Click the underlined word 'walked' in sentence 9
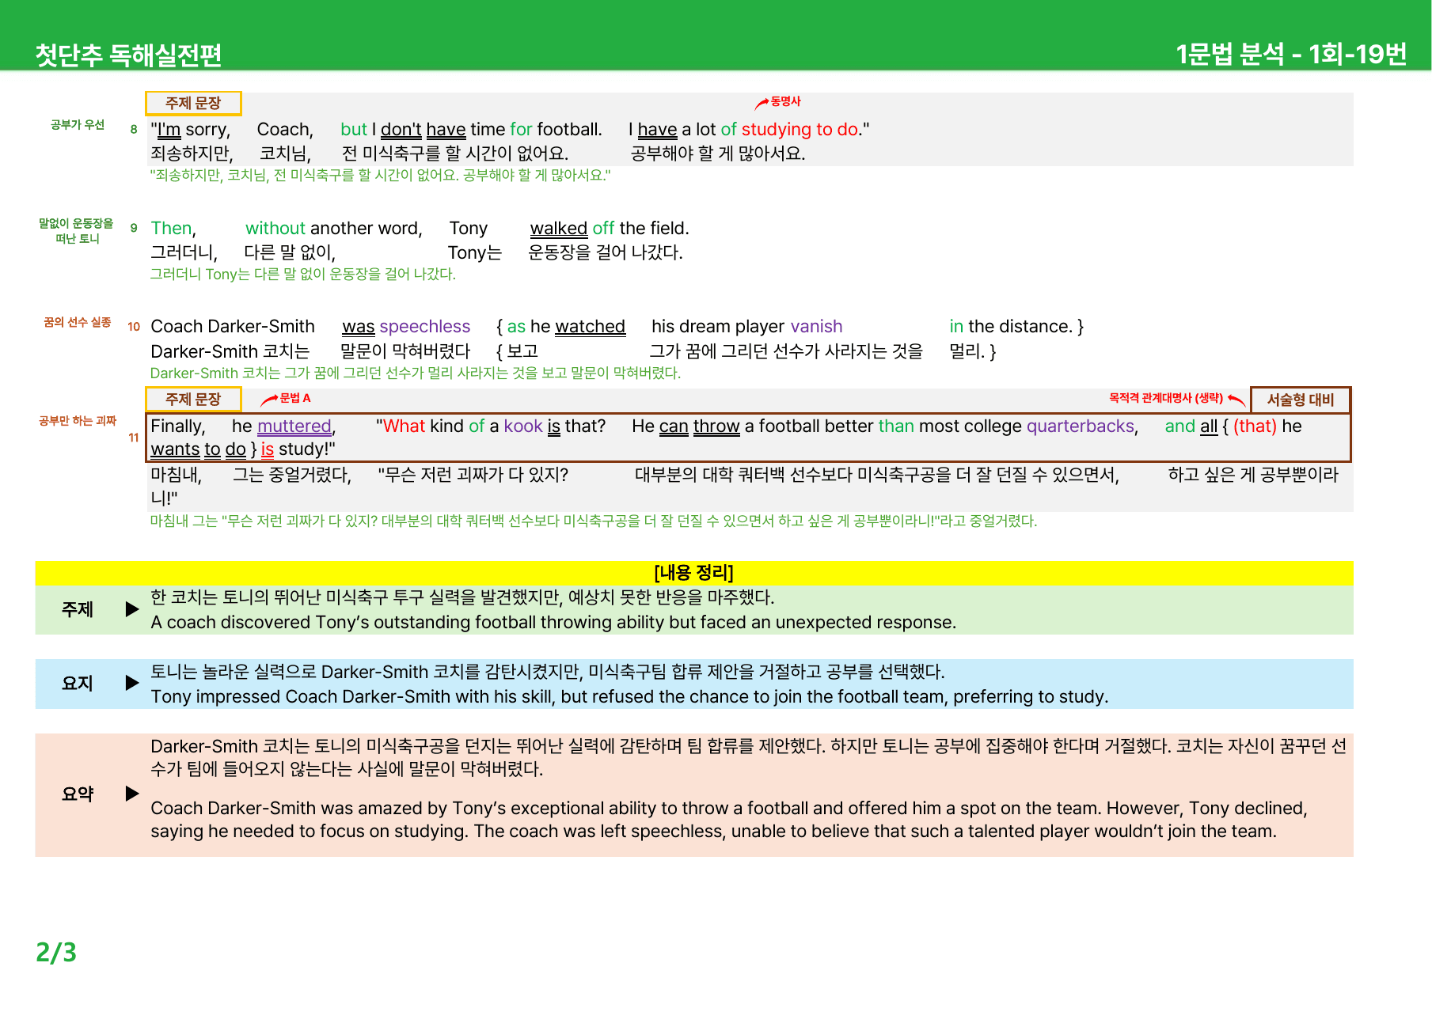This screenshot has width=1432, height=1012. pos(559,228)
